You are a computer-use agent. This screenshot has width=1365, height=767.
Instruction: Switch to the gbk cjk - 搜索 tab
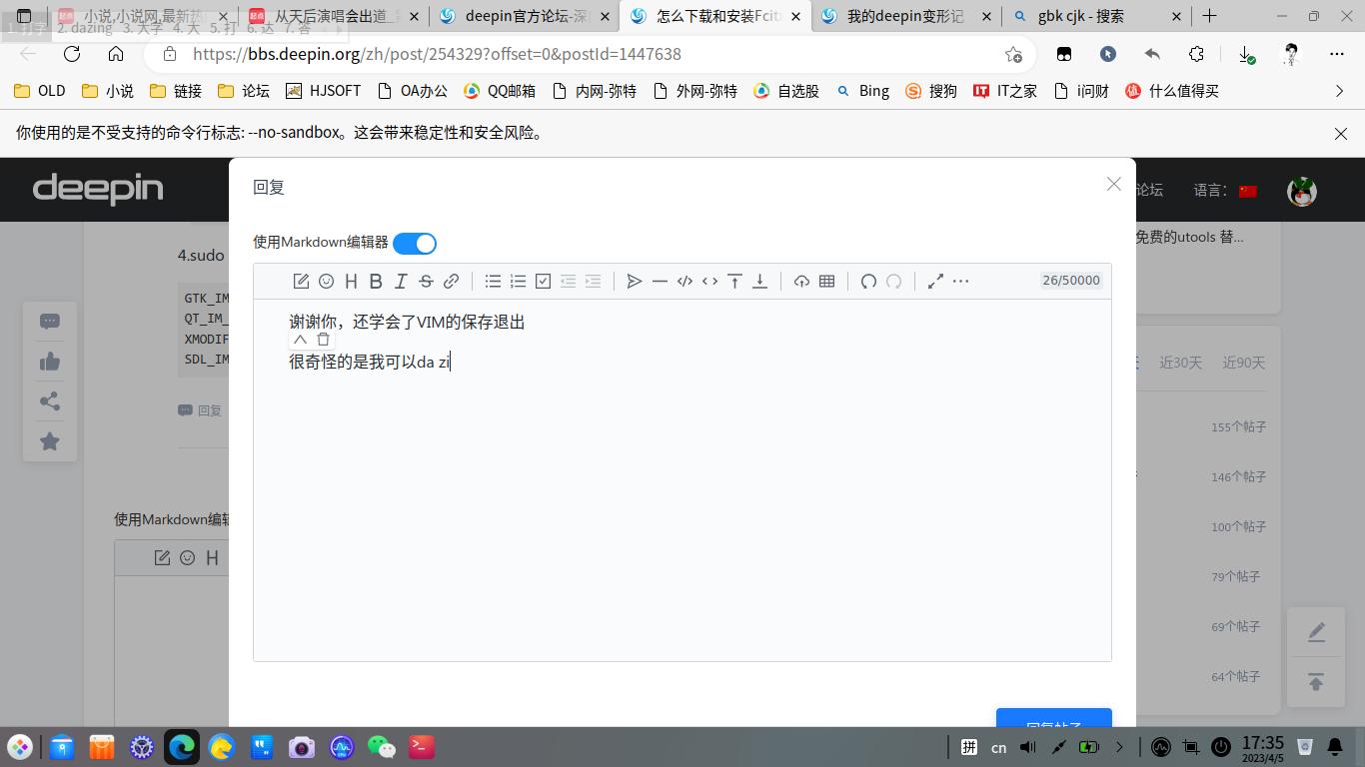click(1096, 16)
